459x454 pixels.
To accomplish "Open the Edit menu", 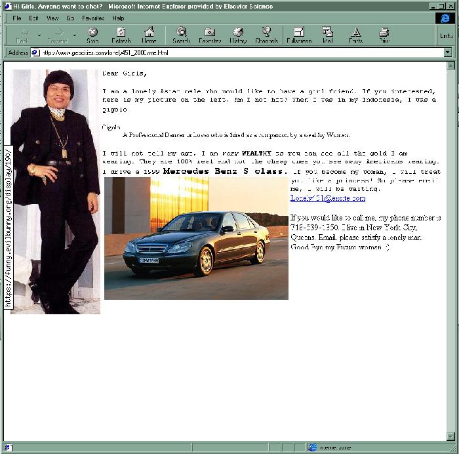I will tap(33, 18).
